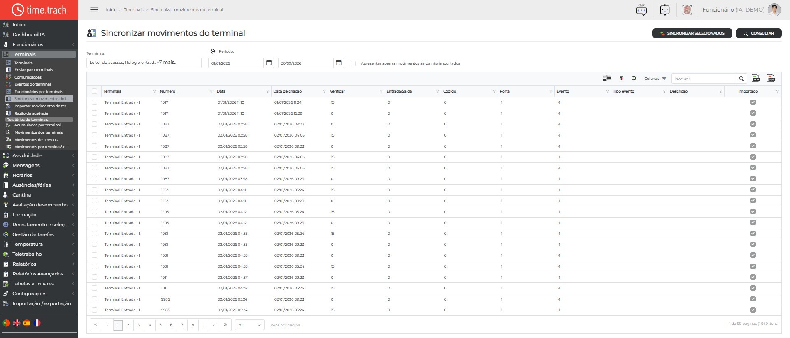Image resolution: width=790 pixels, height=338 pixels.
Task: Open calendar picker for start date
Action: pyautogui.click(x=269, y=63)
